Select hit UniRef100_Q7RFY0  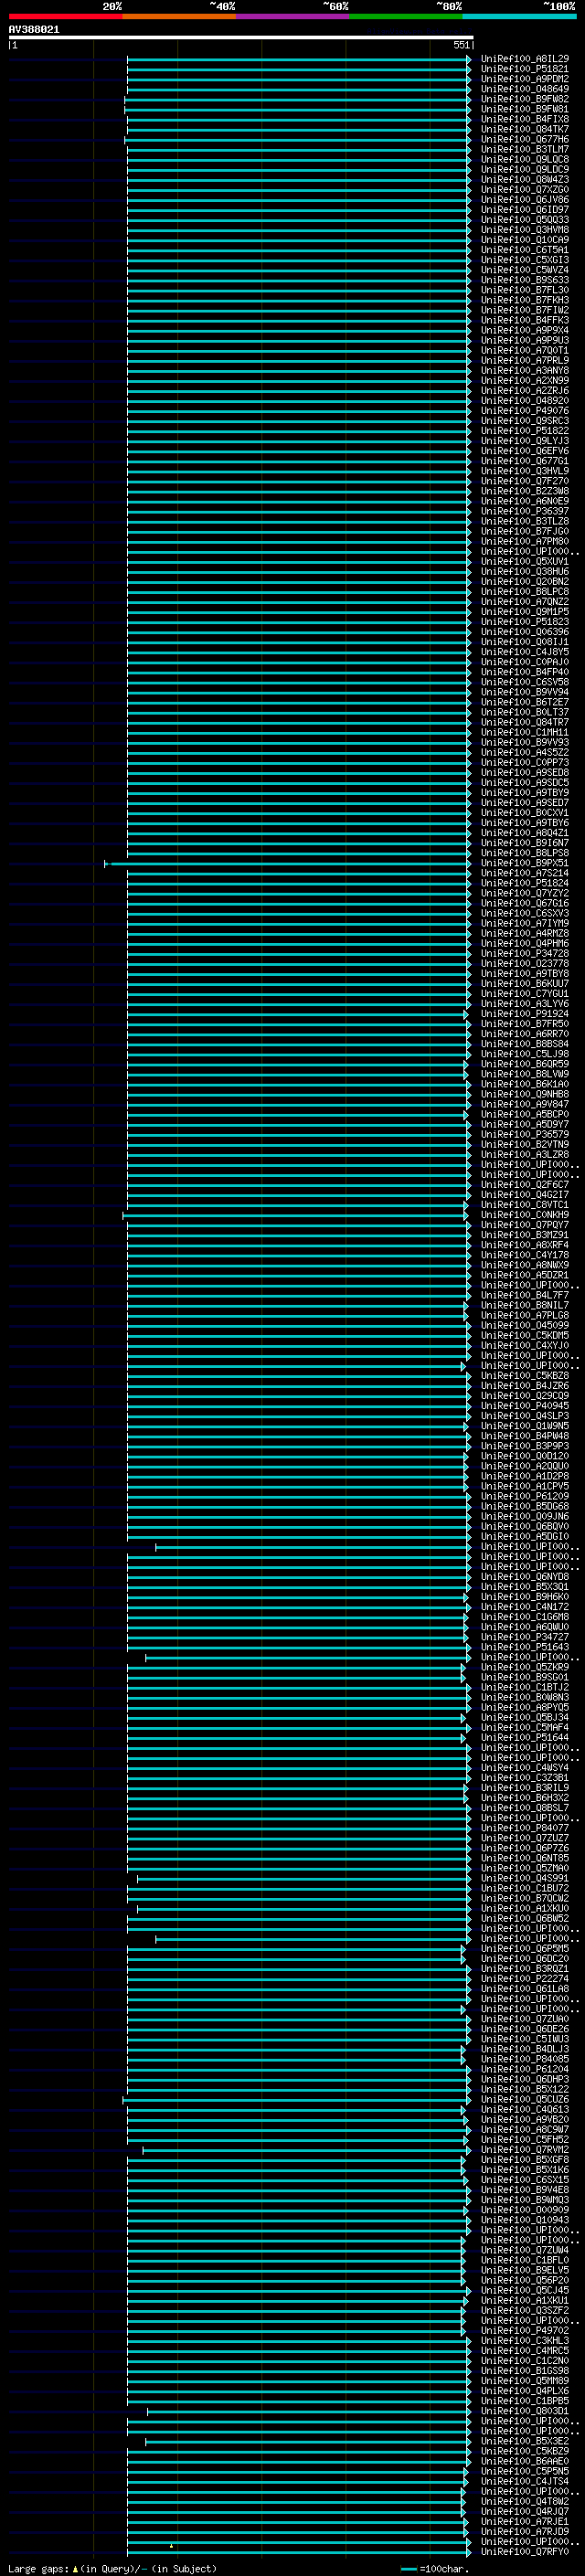tap(524, 2552)
